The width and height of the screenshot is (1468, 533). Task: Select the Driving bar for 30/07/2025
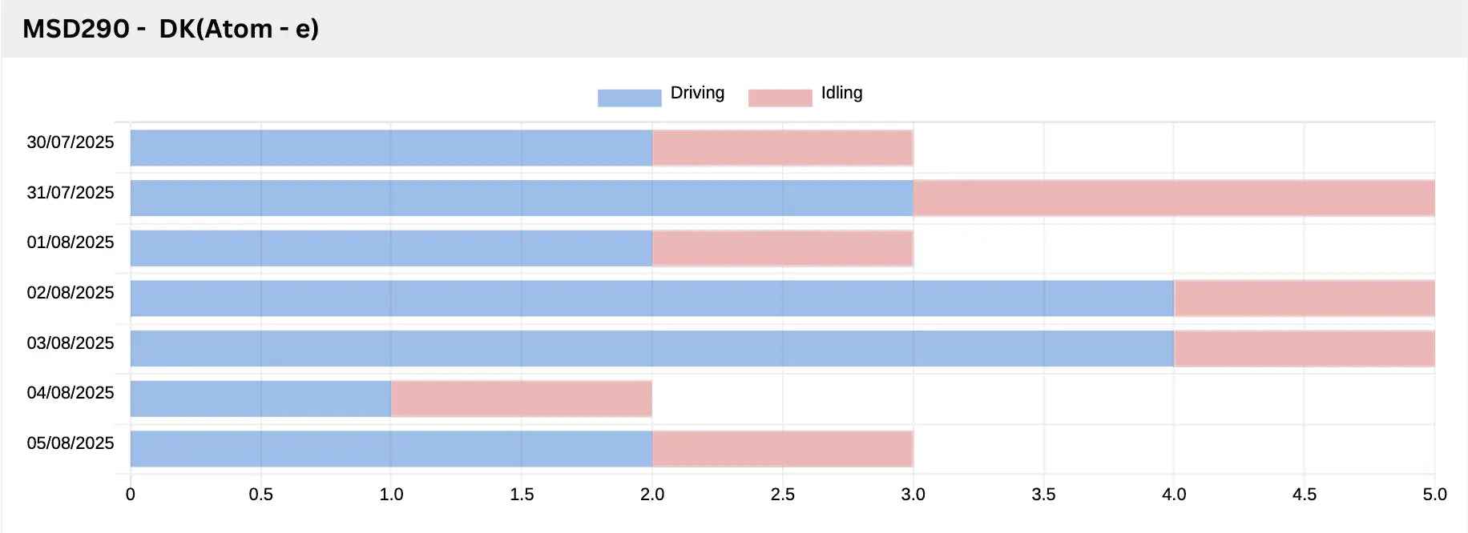click(x=391, y=148)
